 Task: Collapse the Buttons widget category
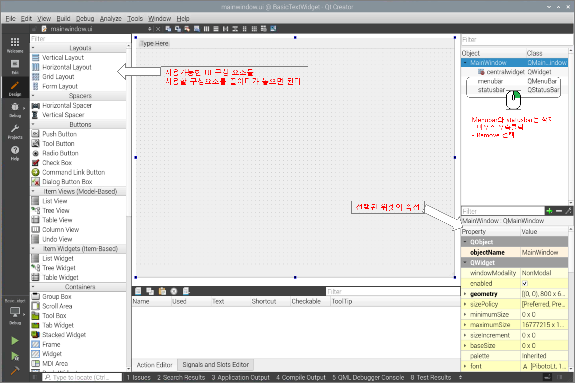point(33,124)
